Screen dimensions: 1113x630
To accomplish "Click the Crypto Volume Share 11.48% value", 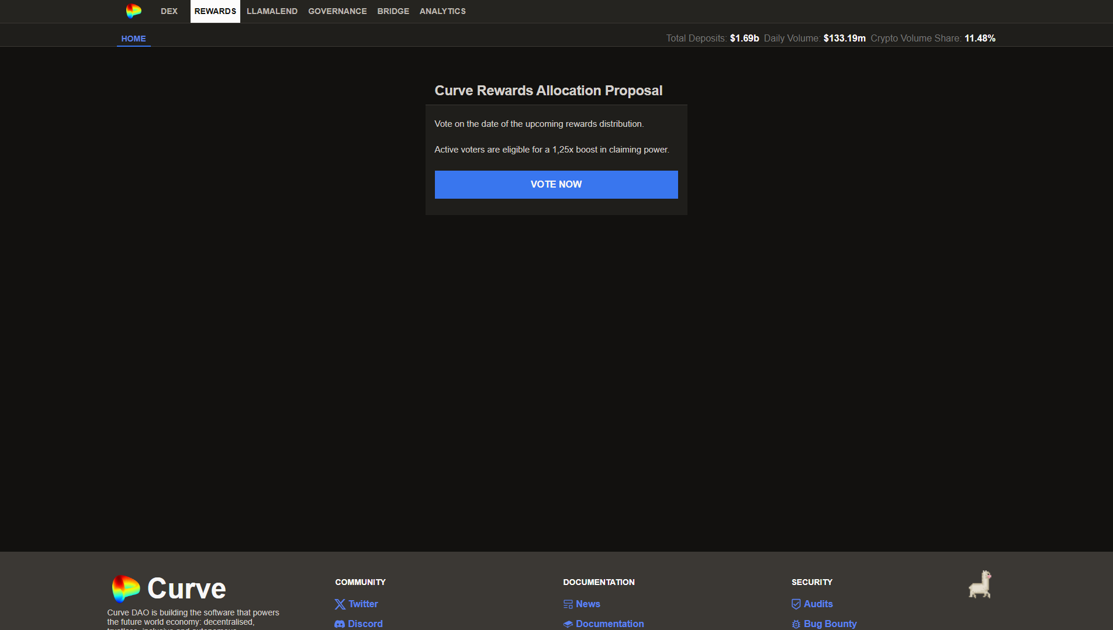I will [980, 39].
